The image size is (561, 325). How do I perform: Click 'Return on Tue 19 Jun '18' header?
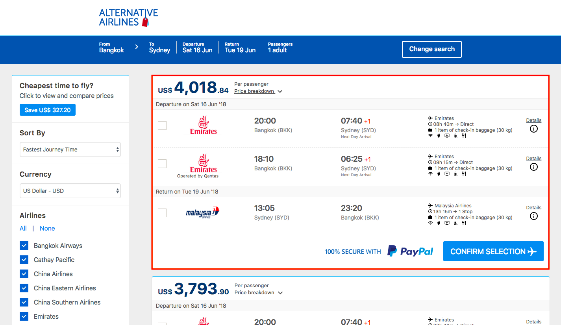(187, 192)
